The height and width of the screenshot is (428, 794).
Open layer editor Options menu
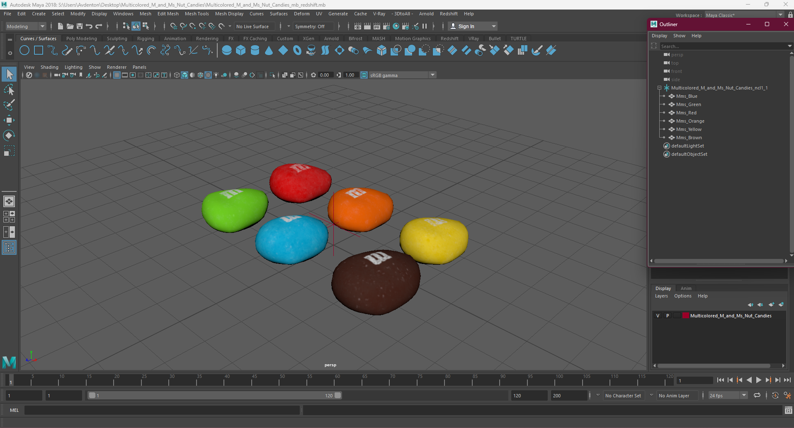click(682, 296)
